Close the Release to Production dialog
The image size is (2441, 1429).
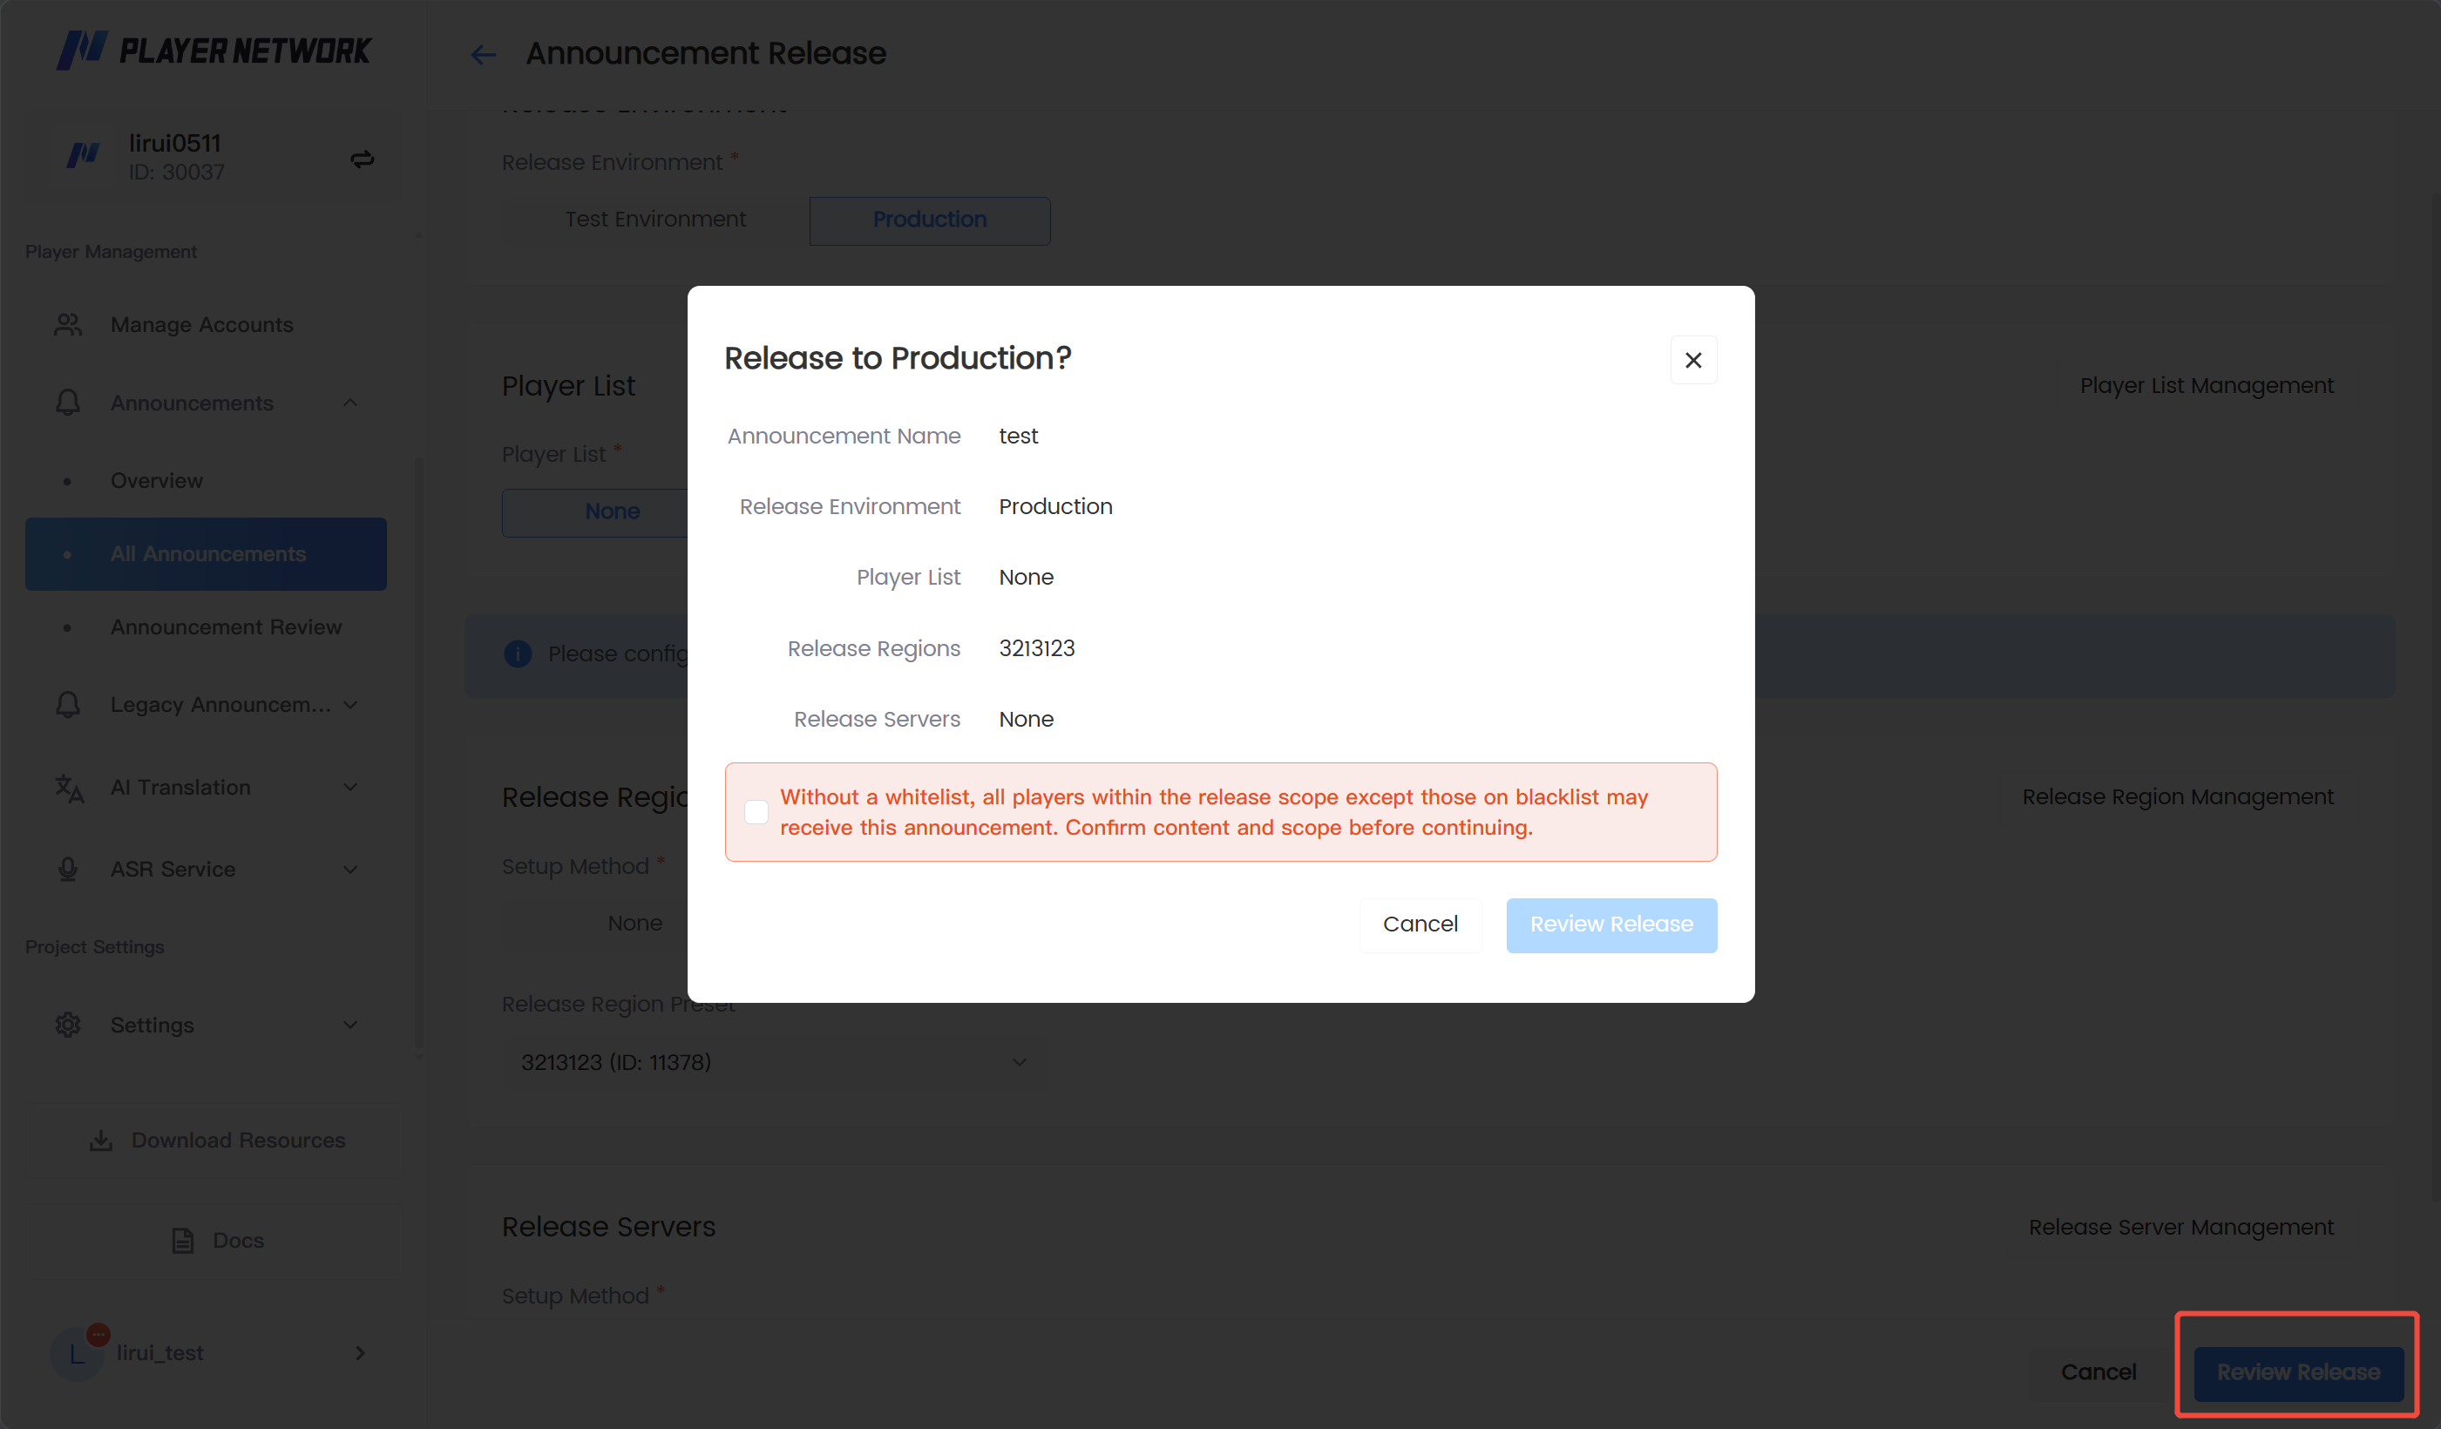(1693, 360)
